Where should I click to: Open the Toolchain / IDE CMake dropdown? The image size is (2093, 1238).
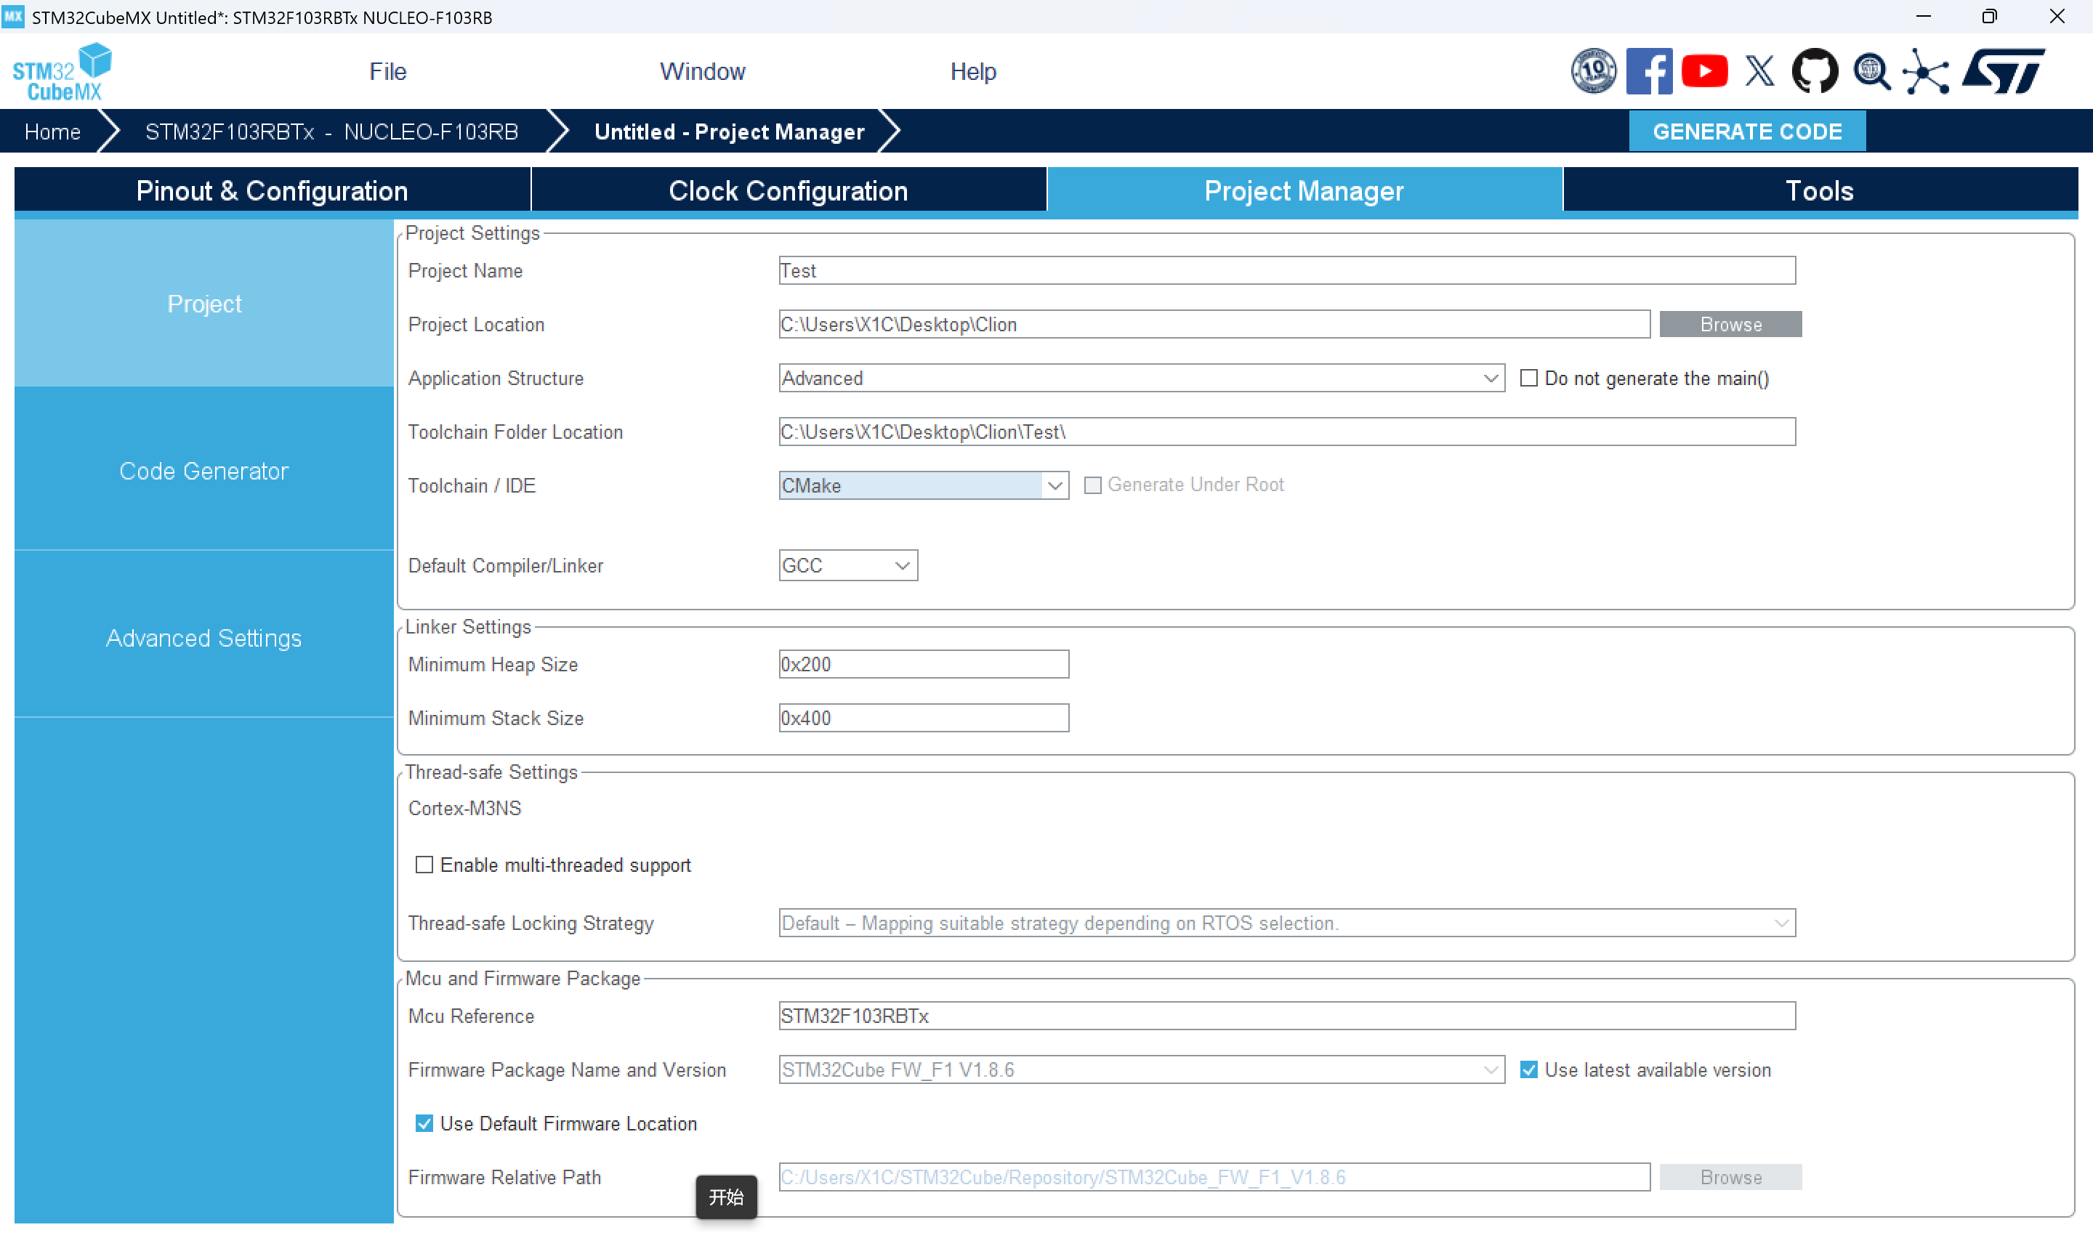click(x=924, y=485)
